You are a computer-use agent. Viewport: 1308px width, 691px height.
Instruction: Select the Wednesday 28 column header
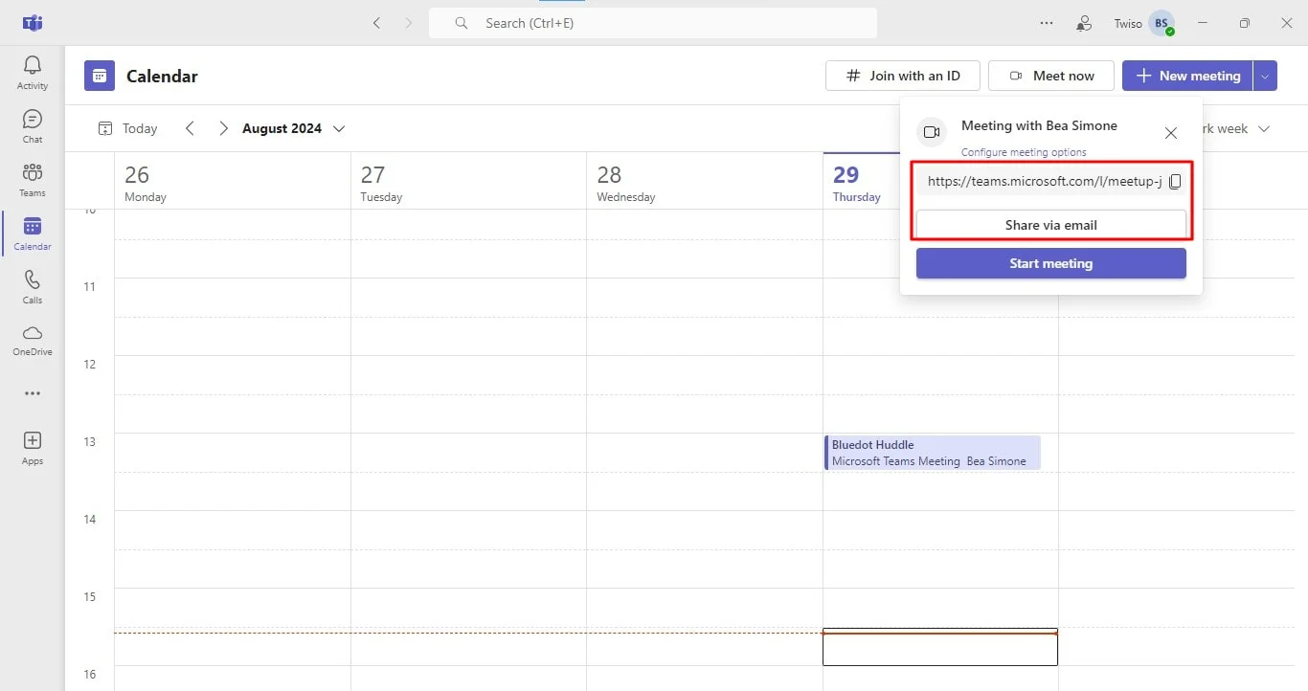pos(705,182)
